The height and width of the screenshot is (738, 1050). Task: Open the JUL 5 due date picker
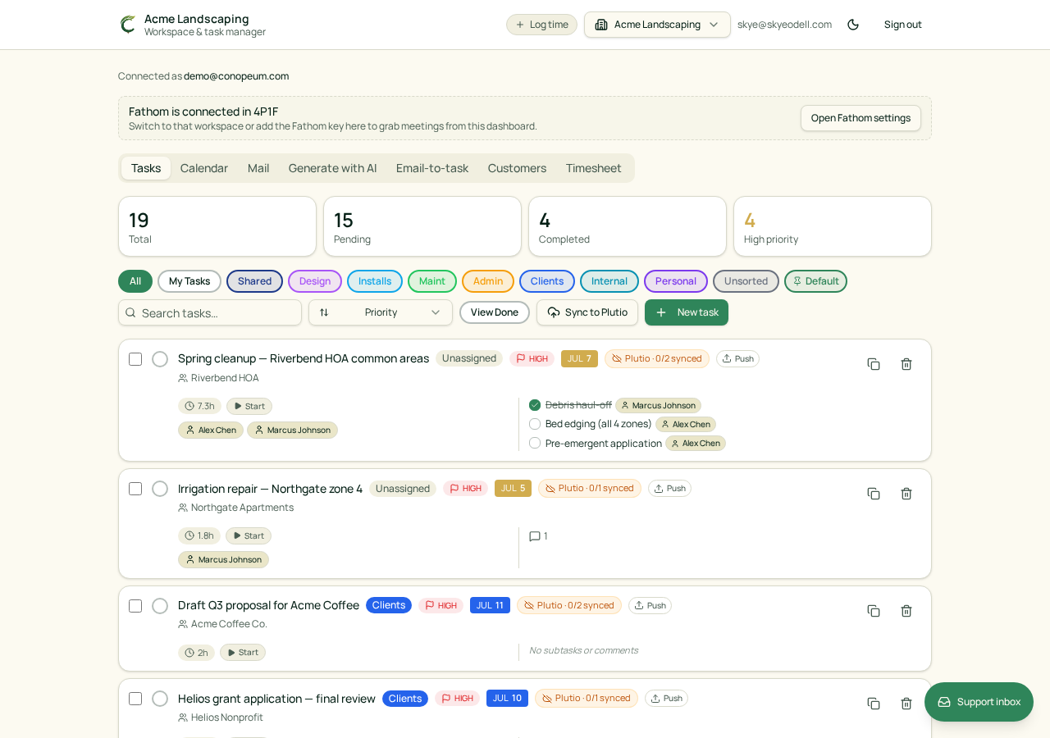click(513, 488)
